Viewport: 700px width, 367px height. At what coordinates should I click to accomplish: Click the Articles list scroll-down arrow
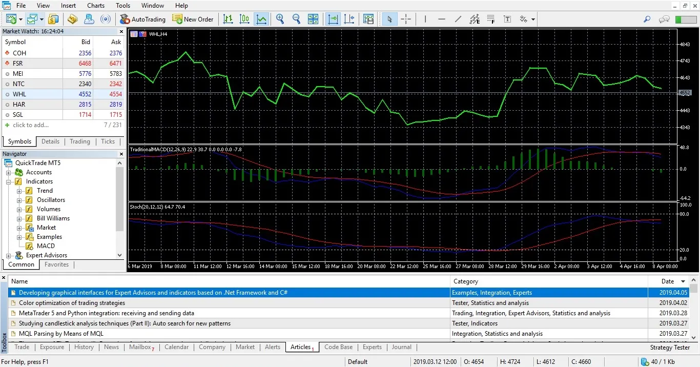pyautogui.click(x=694, y=337)
